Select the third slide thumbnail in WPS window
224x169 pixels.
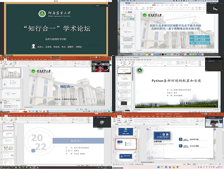pos(128,32)
